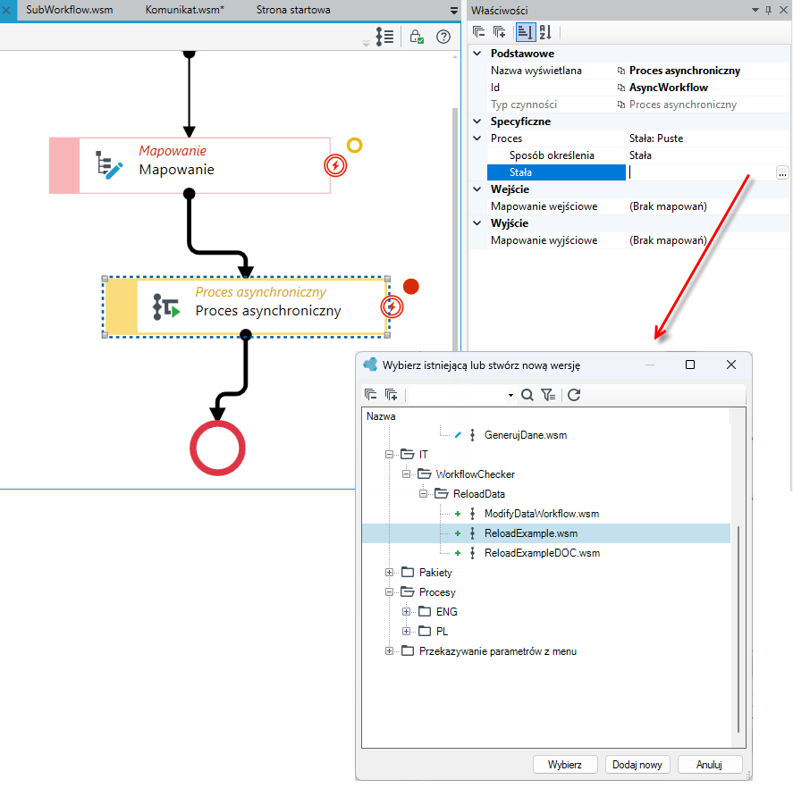Click the Dodaj nowy button

pos(637,765)
